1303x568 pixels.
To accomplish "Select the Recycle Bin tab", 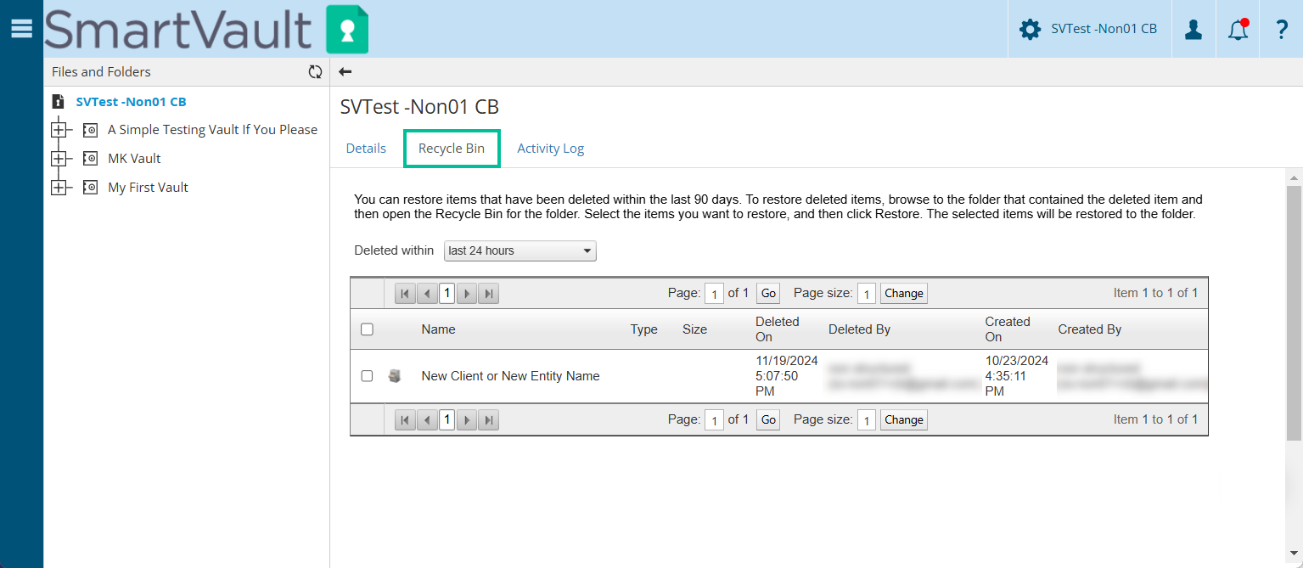I will click(x=452, y=149).
